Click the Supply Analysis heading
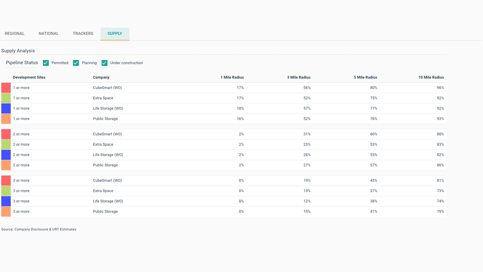Screen dimensions: 483x272 (x=18, y=51)
